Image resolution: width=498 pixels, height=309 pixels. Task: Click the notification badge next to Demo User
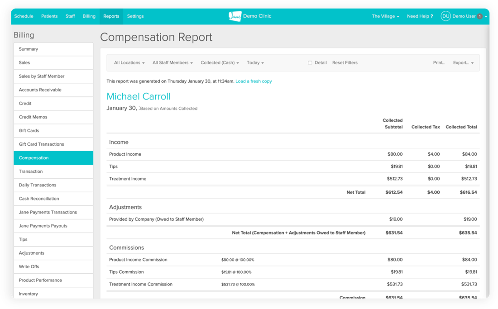(479, 16)
